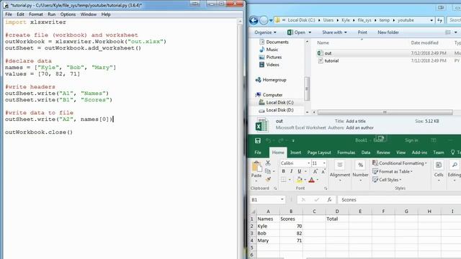
Task: Click the Format Painter brush icon
Action: click(268, 179)
